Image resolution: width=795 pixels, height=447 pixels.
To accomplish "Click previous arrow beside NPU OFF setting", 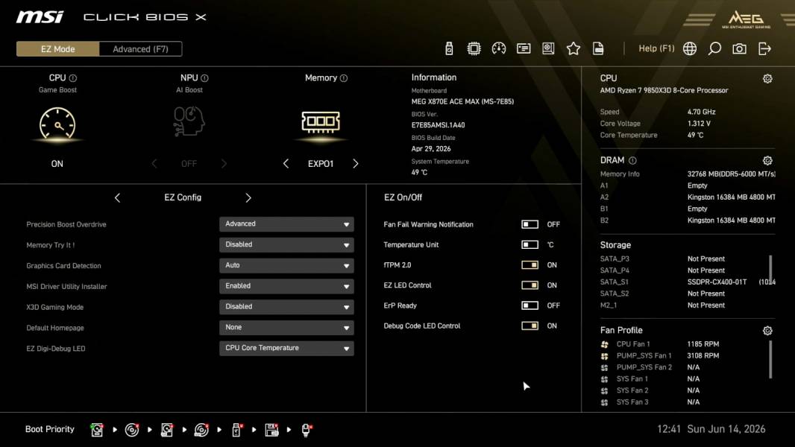I will 154,163.
